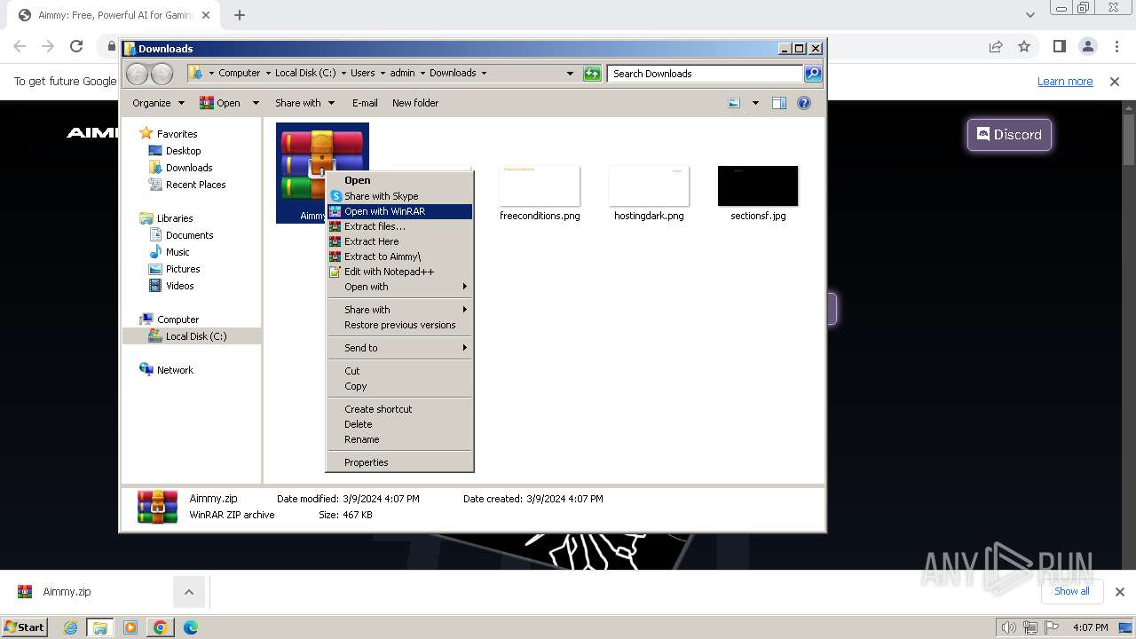Select Downloads under Favorites
The image size is (1136, 639).
(x=189, y=168)
